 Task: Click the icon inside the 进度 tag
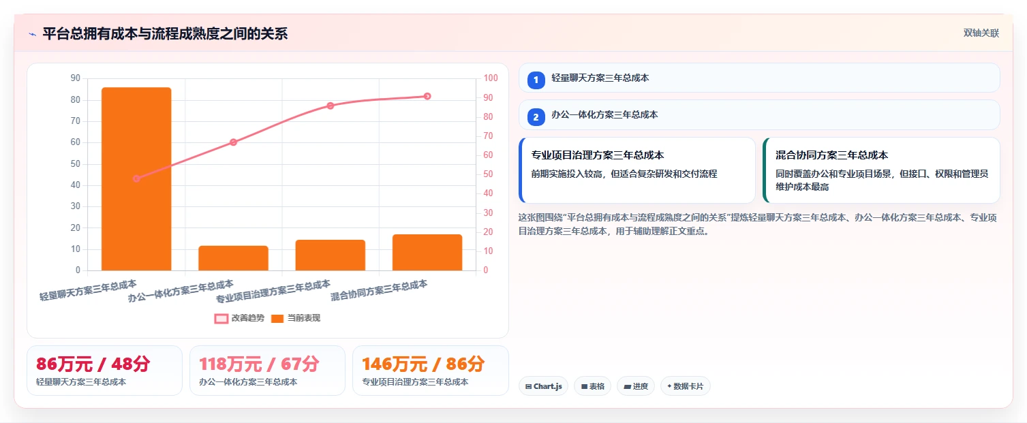point(627,387)
